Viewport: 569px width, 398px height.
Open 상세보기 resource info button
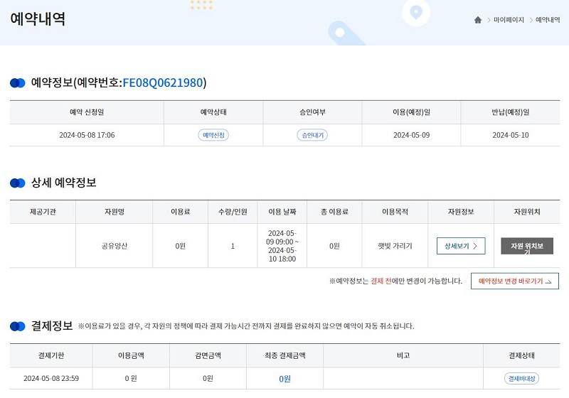[x=461, y=246]
